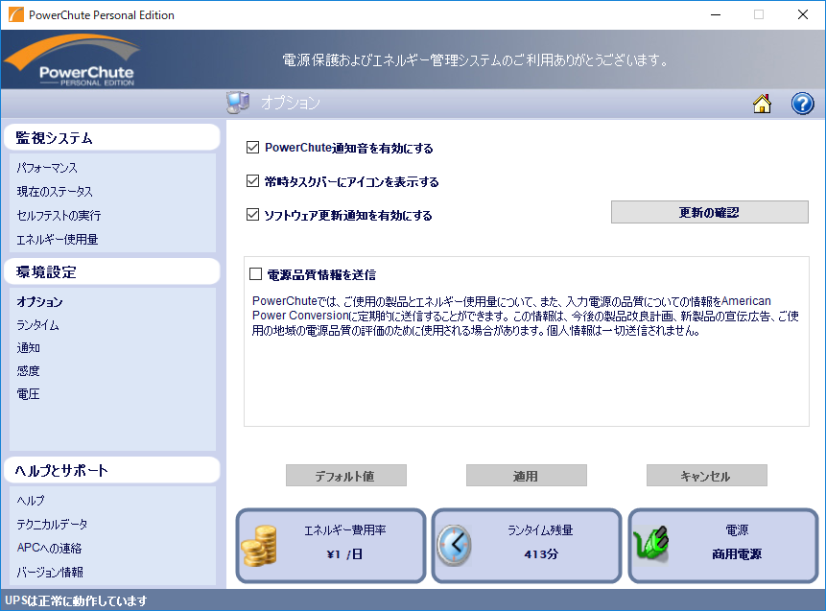Open 通知 settings page

[29, 348]
